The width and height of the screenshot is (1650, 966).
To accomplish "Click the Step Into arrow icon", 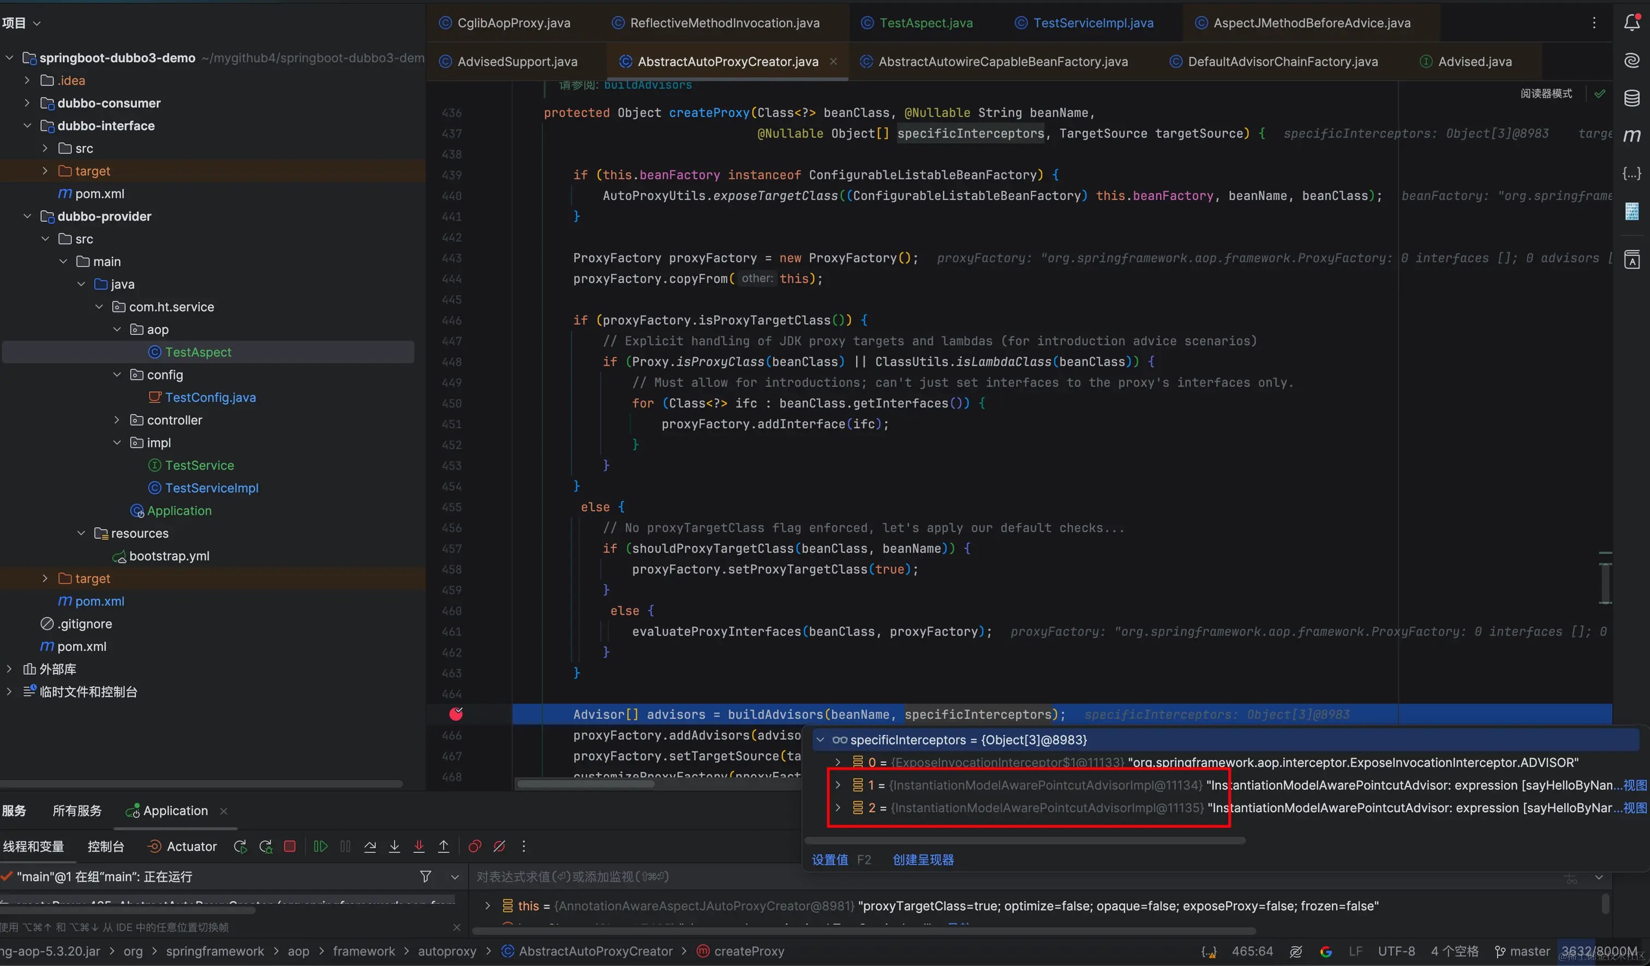I will click(394, 846).
